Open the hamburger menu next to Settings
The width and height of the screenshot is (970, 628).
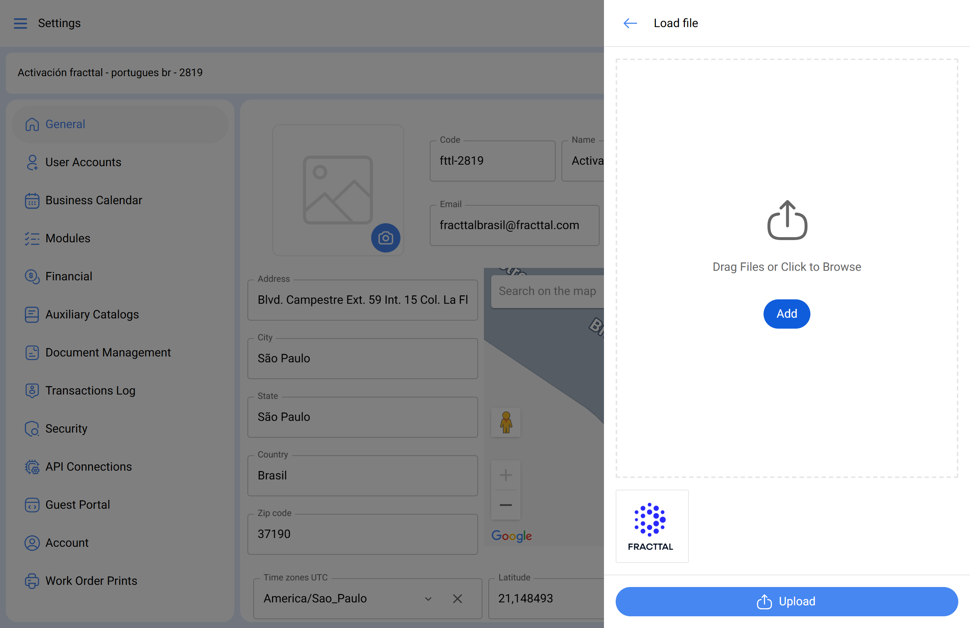coord(20,23)
